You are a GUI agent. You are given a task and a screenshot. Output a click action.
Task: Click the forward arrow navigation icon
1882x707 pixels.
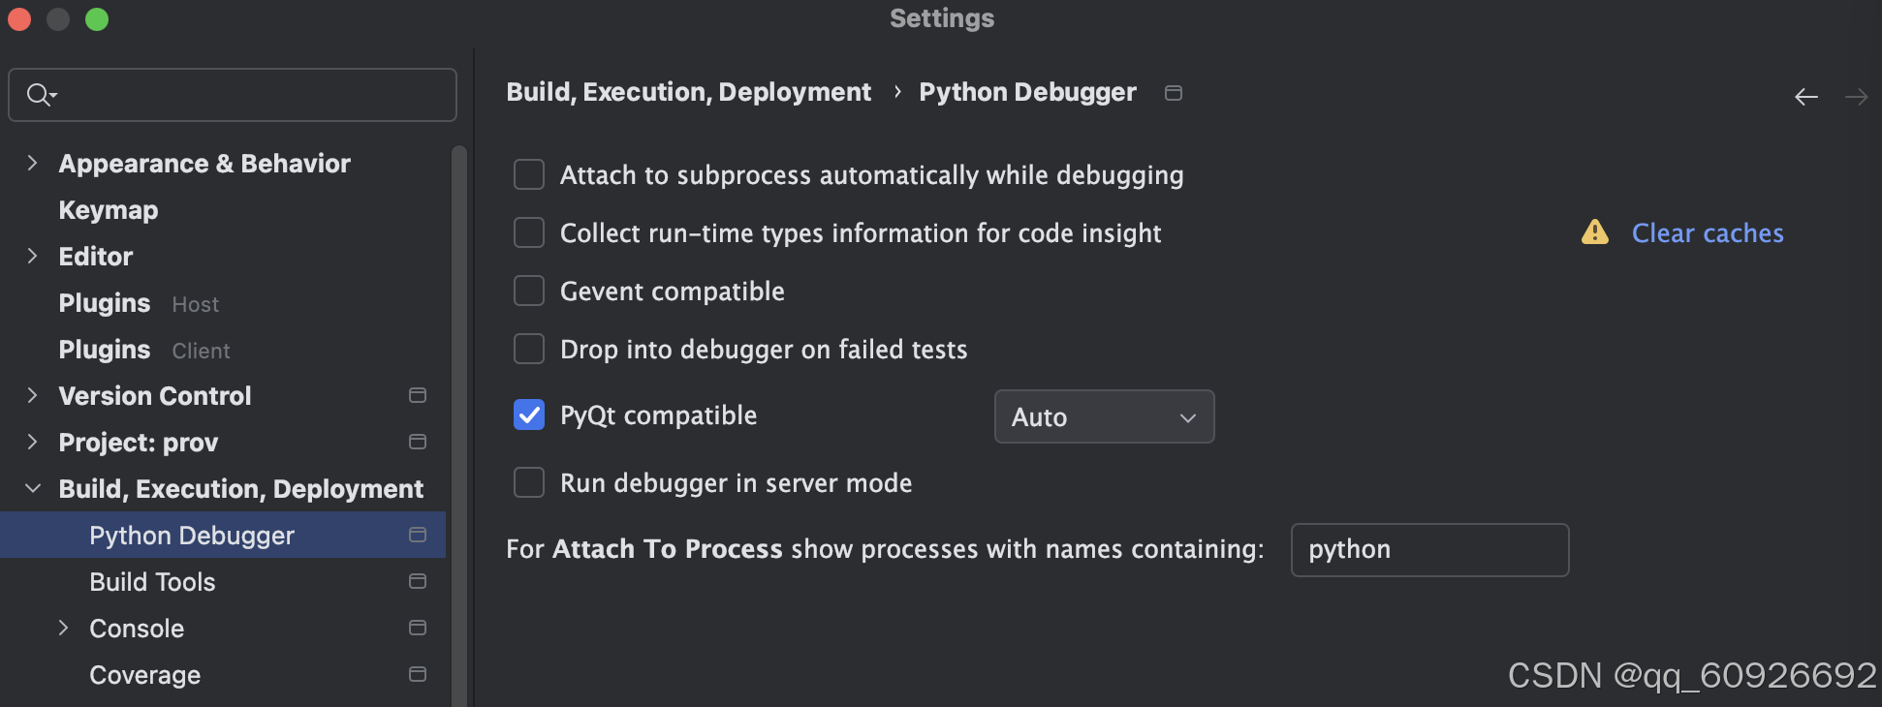[1856, 97]
